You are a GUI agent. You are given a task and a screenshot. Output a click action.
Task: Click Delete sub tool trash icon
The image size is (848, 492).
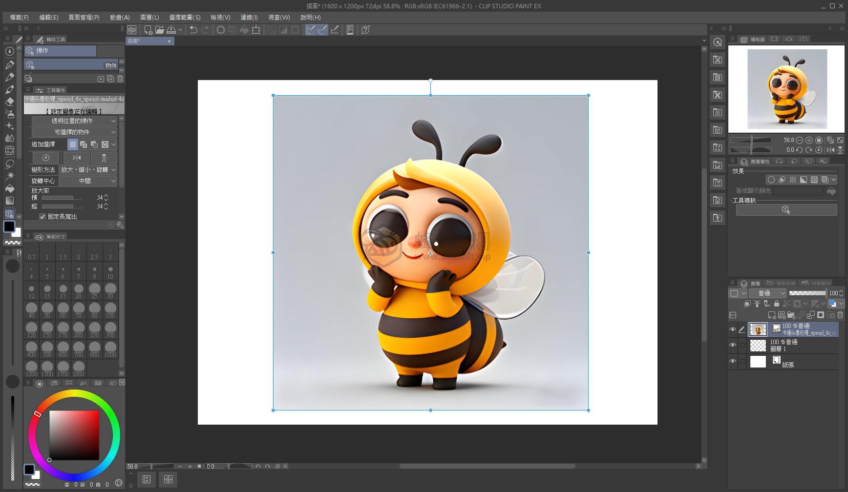point(120,79)
